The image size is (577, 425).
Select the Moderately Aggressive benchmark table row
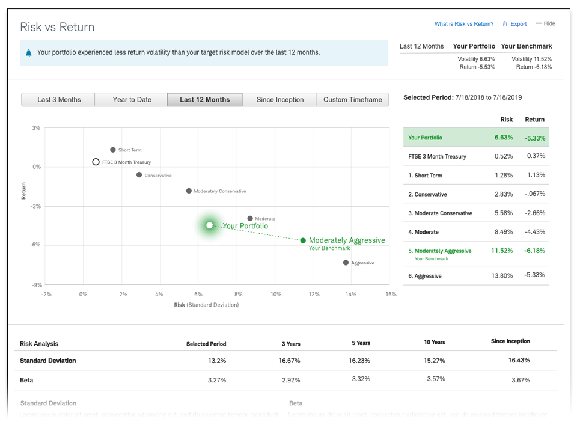(475, 254)
